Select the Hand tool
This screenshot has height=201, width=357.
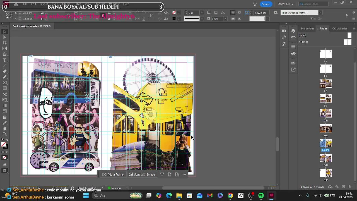click(5, 128)
